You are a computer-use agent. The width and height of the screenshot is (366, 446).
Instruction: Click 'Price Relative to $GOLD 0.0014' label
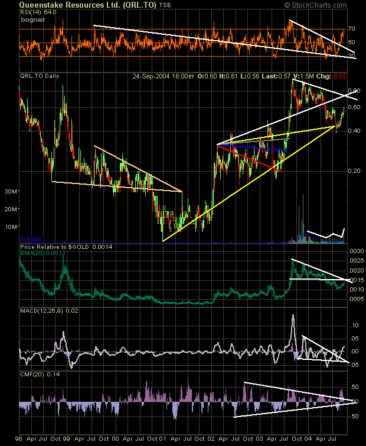point(66,247)
